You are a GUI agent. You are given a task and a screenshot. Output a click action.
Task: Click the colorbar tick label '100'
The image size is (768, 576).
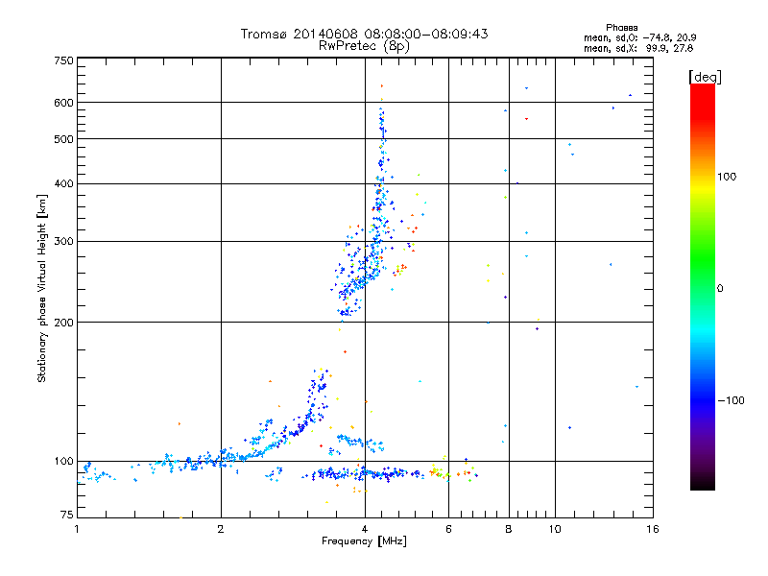click(x=727, y=177)
